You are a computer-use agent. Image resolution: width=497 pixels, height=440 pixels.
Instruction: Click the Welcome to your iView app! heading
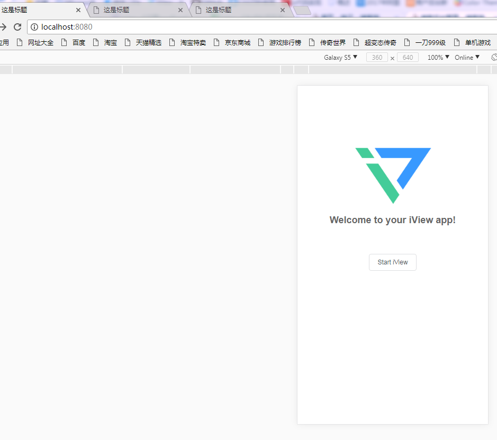click(x=392, y=220)
